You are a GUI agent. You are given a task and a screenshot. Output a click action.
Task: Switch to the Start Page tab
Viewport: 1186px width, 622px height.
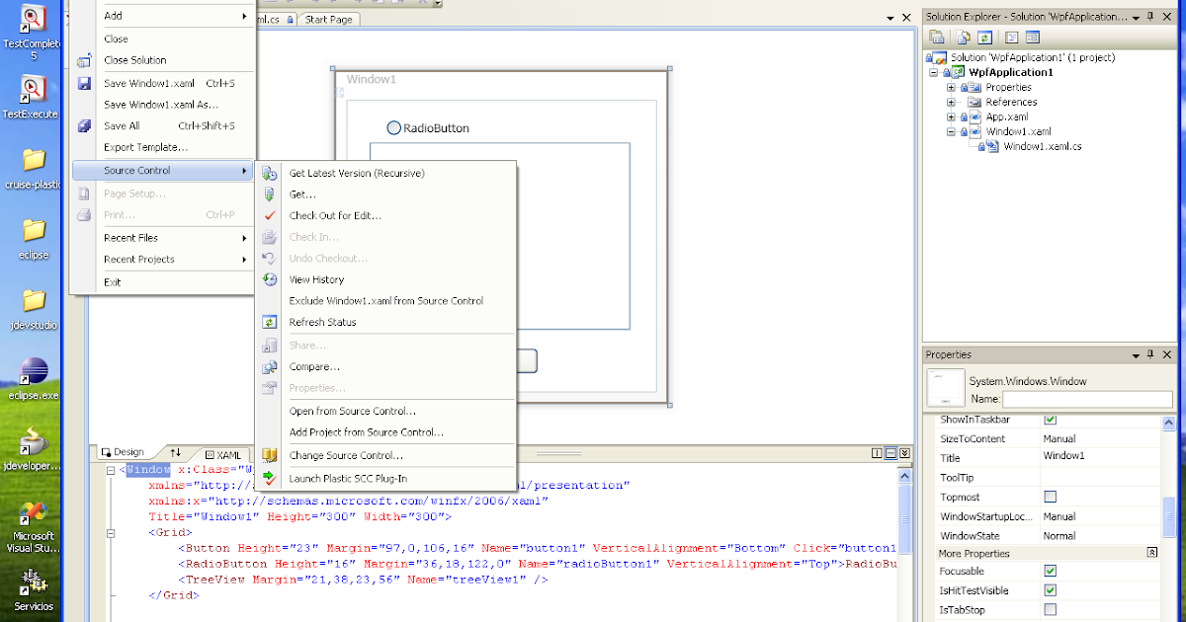point(328,18)
